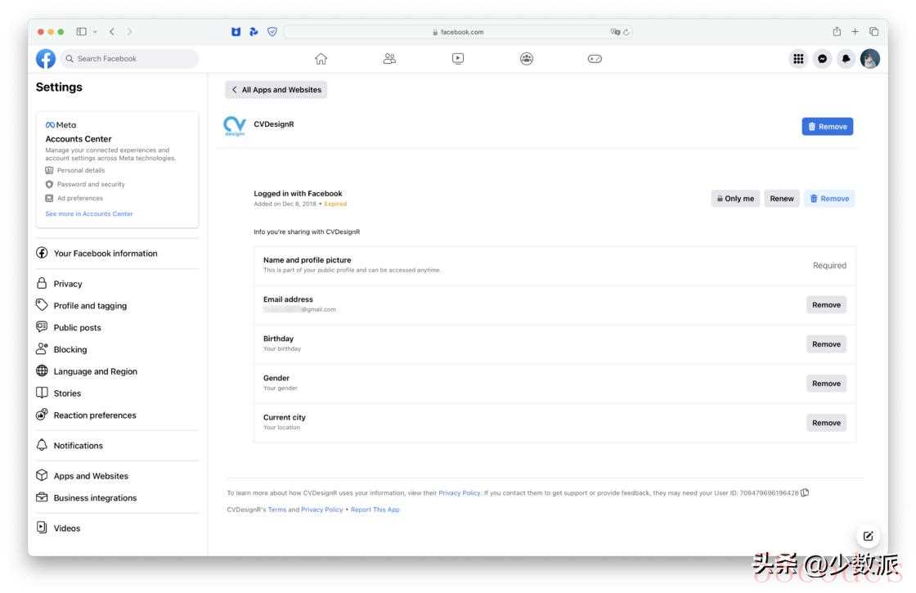Remove Gender sharing

click(826, 384)
